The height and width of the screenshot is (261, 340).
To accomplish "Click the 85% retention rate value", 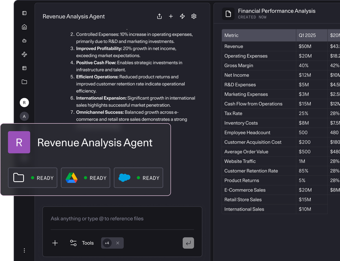I will [x=303, y=171].
